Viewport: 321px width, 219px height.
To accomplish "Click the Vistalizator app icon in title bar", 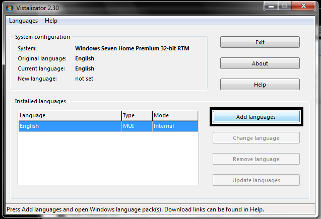I will [x=10, y=8].
